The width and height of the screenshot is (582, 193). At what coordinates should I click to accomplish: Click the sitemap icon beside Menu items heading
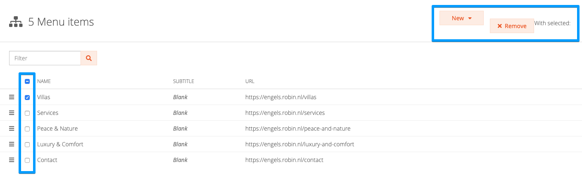[16, 22]
